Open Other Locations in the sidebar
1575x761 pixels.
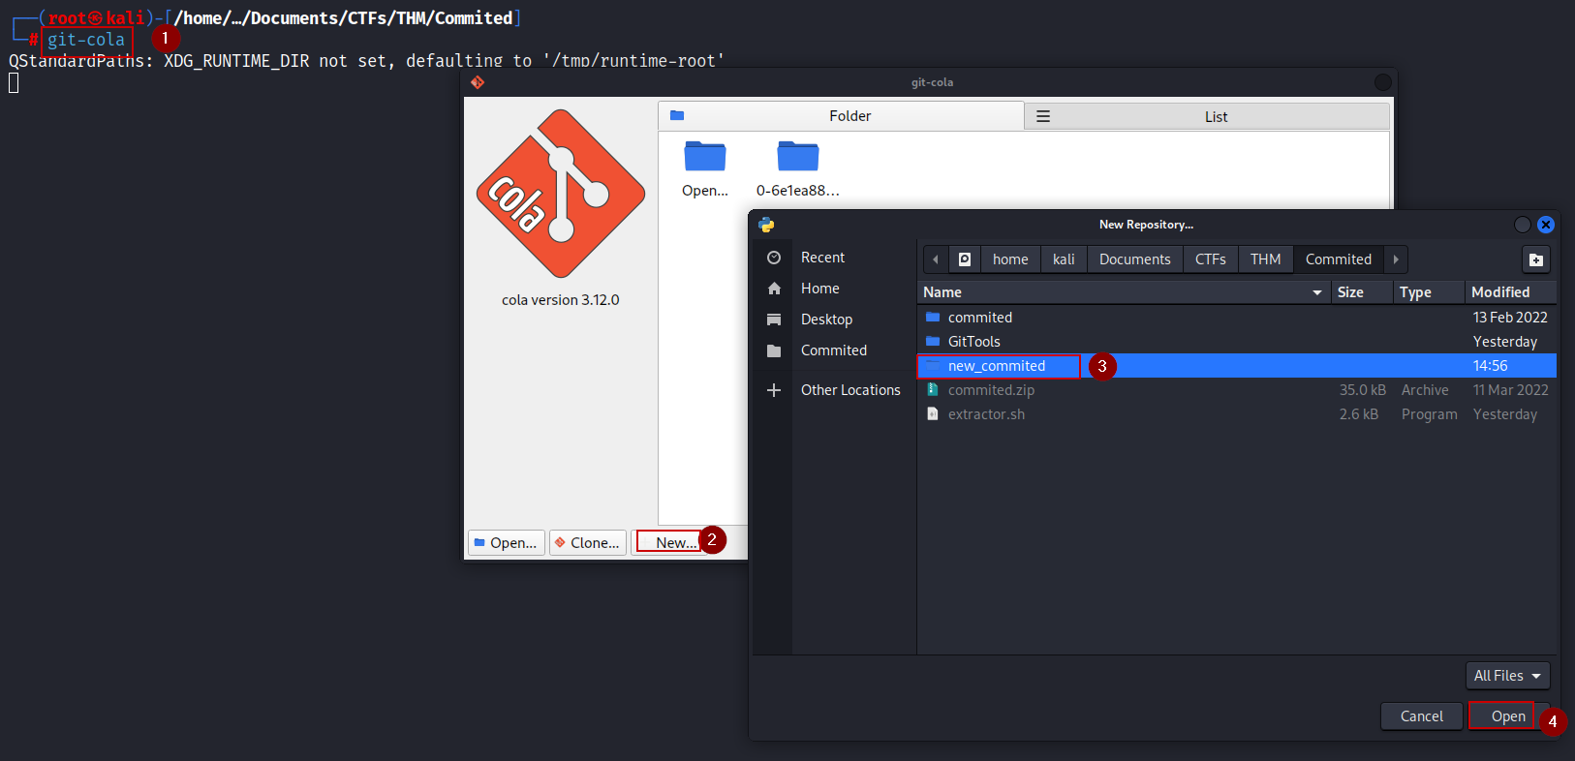click(850, 390)
